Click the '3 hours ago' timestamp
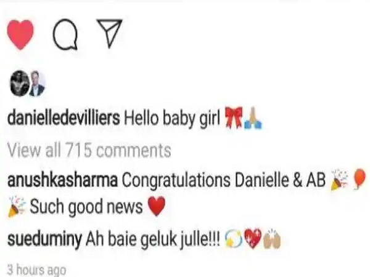The image size is (370, 277). [36, 270]
